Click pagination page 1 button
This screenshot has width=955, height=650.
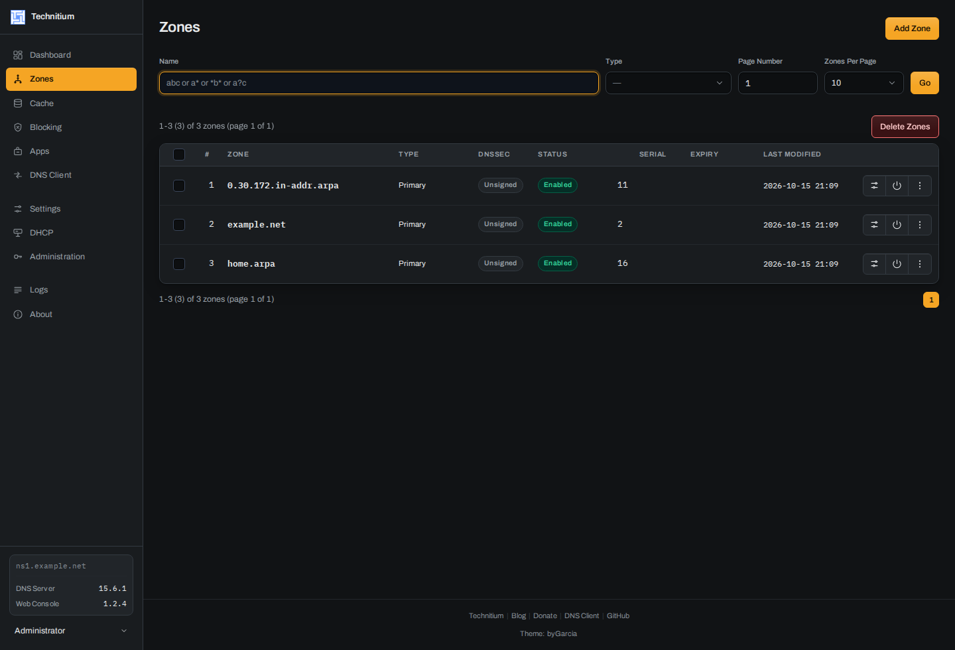tap(931, 300)
